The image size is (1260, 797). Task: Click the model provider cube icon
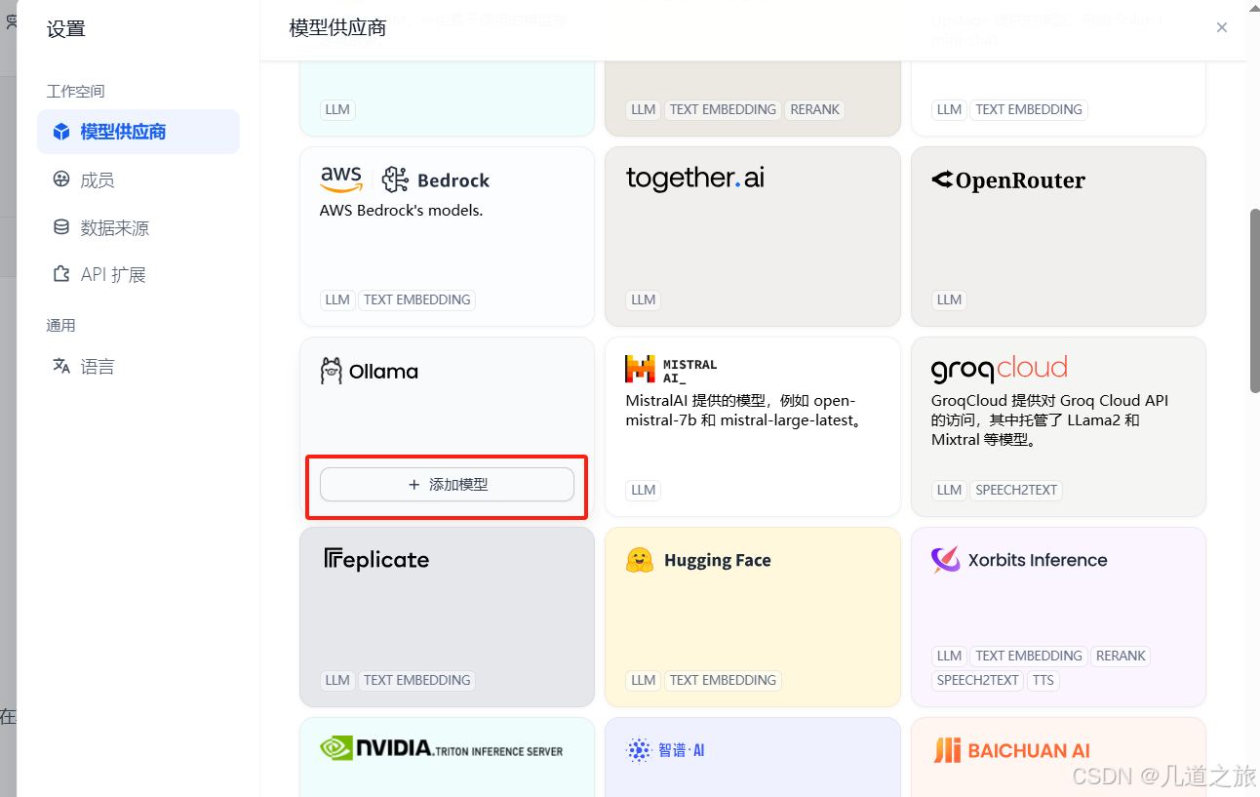coord(61,132)
